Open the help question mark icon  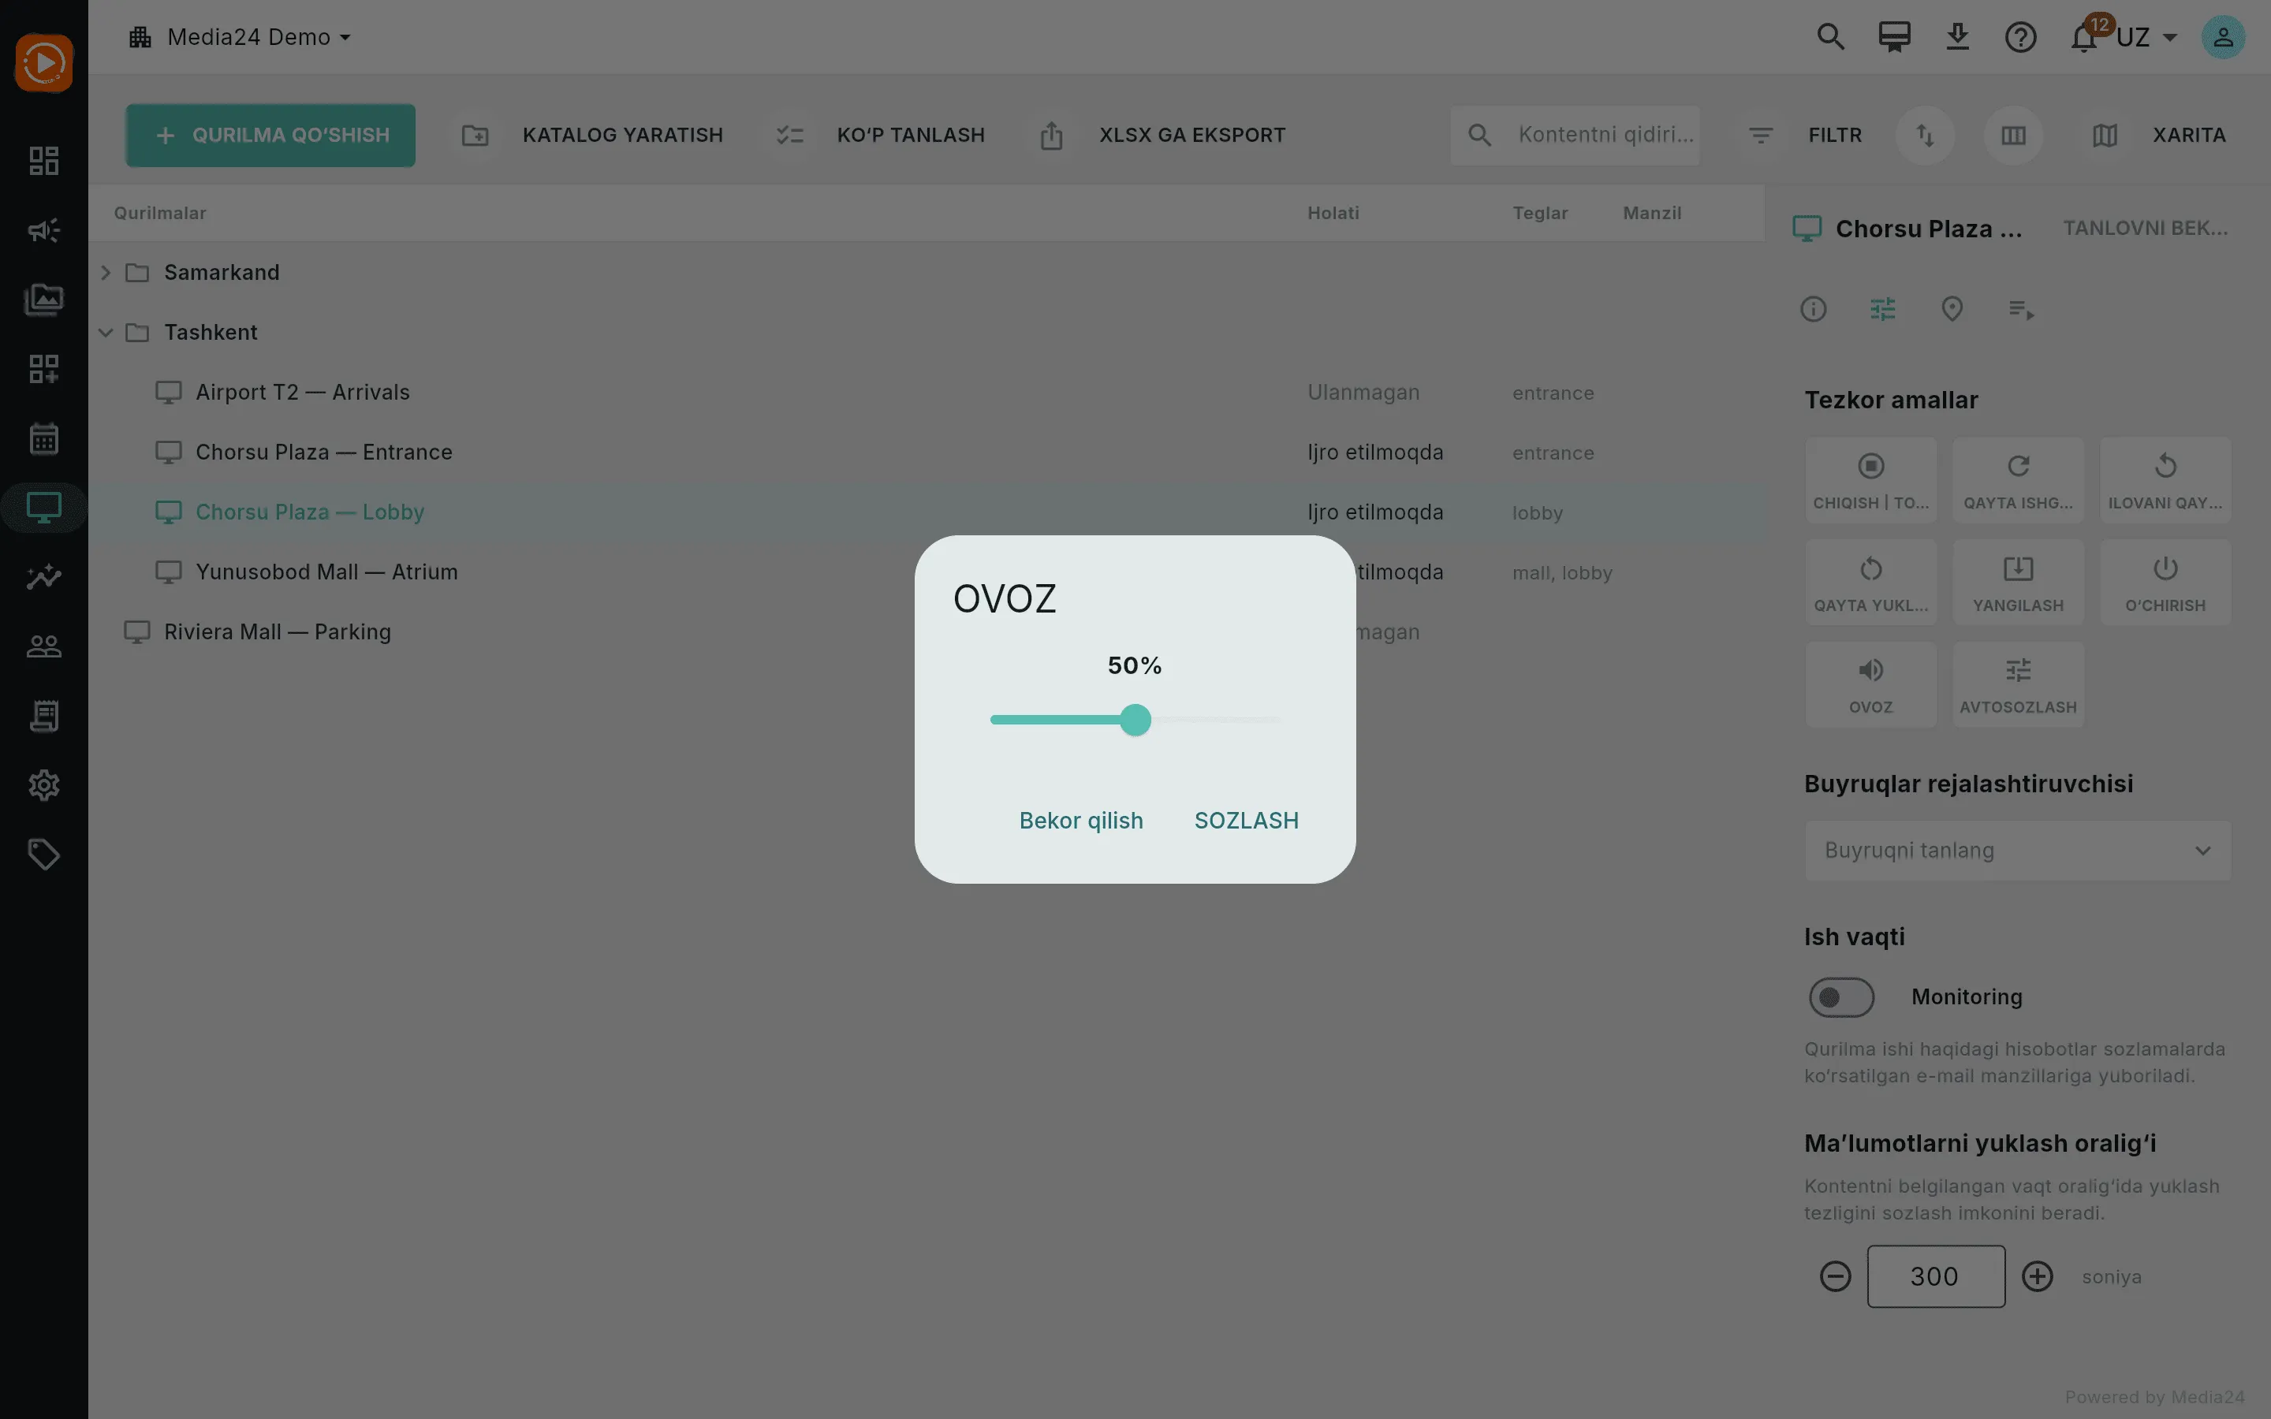click(2019, 38)
